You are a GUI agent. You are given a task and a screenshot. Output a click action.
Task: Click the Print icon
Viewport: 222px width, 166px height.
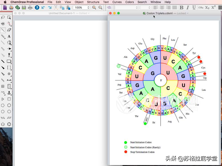coord(31,7)
